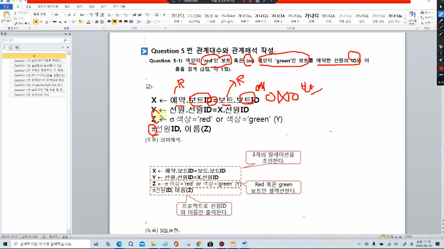Go to Question 6번 Single/Multiple Sub heading

(x=38, y=85)
